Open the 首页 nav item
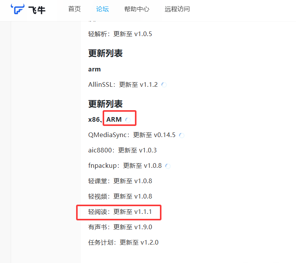Image resolution: width=296 pixels, height=263 pixels. click(74, 9)
